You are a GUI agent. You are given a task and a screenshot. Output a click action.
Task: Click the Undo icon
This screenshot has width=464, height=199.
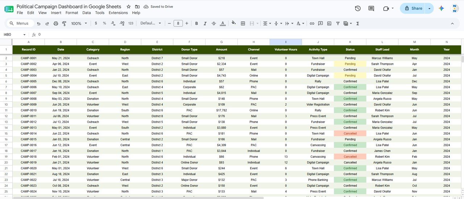point(38,24)
